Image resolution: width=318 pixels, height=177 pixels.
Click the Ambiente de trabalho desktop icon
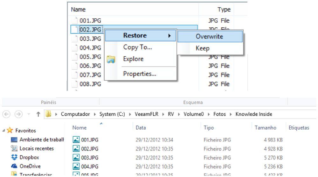[x=14, y=140]
